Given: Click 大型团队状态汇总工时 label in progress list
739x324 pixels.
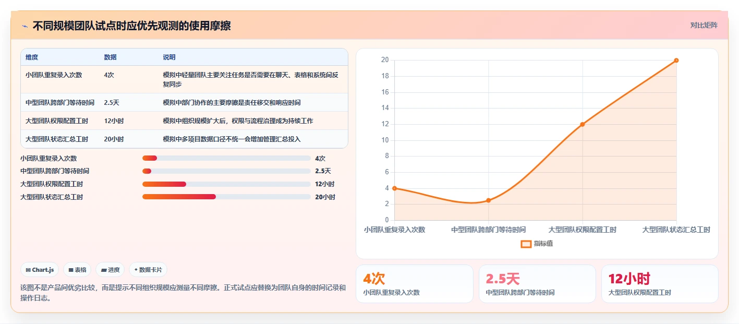Looking at the screenshot, I should (x=52, y=197).
